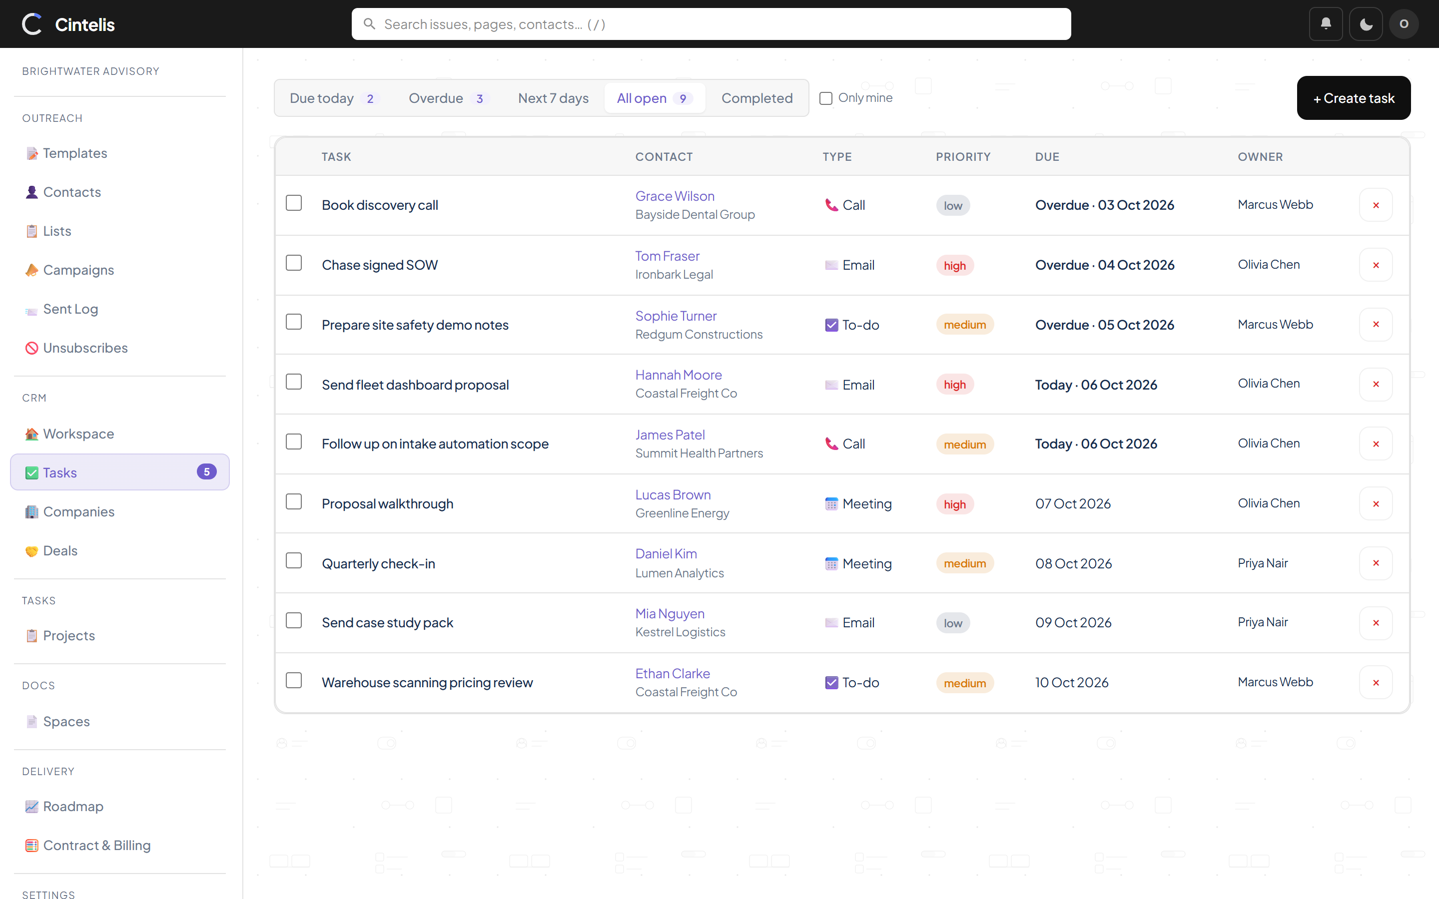Check off Send case study pack
1439x899 pixels.
[x=294, y=620]
